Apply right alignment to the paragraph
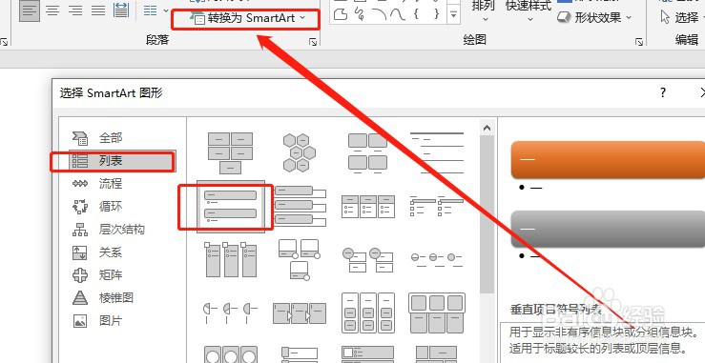705x363 pixels. tap(75, 10)
